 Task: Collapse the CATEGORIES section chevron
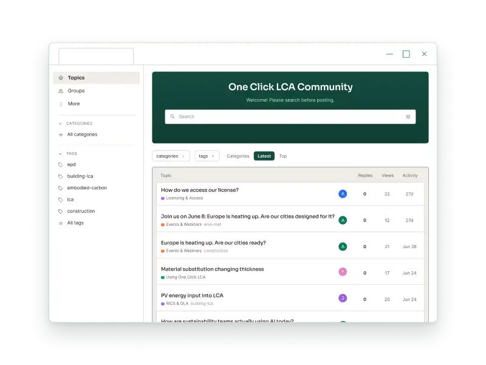[x=60, y=123]
